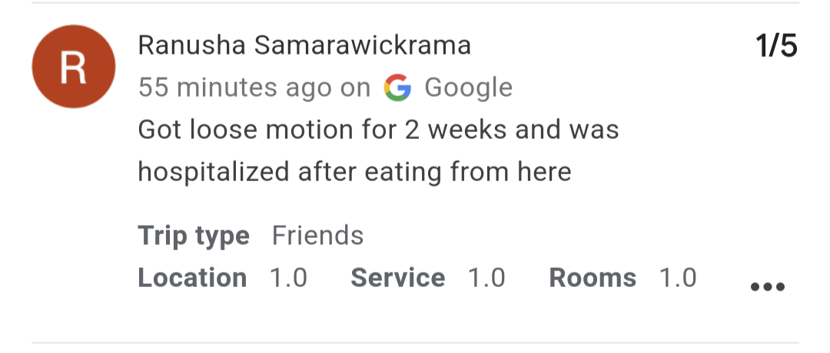
Task: Click the Location rating label
Action: tap(192, 278)
